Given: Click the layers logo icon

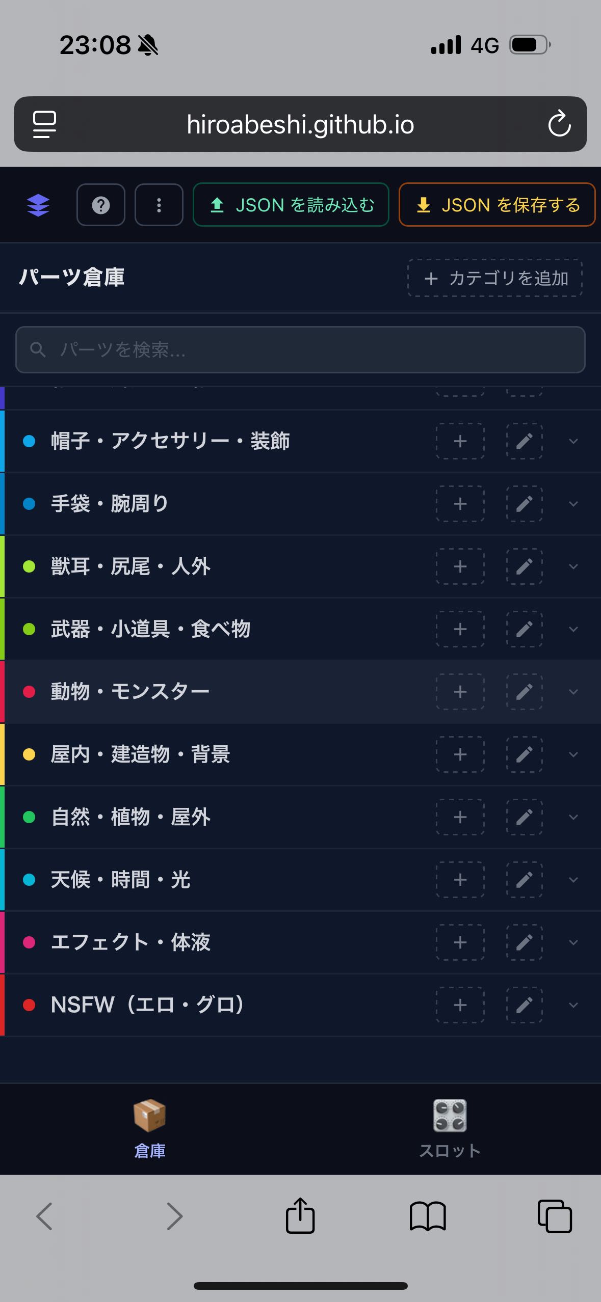Looking at the screenshot, I should [38, 205].
